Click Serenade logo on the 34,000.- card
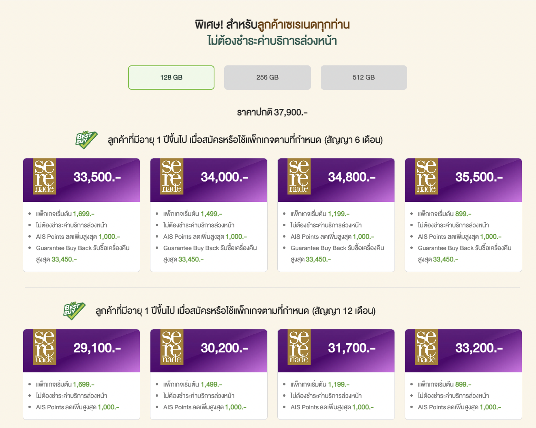 tap(172, 177)
